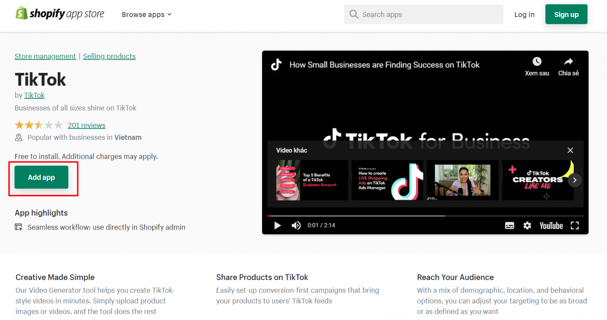Click the Sign up button
This screenshot has height=320, width=607.
tap(566, 14)
